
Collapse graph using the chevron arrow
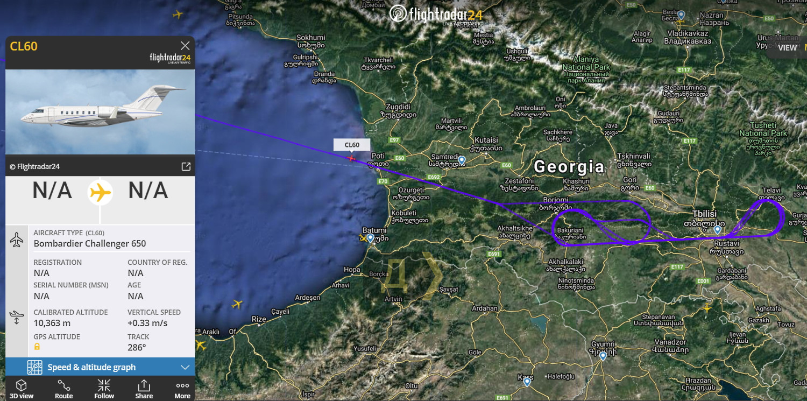coord(185,367)
